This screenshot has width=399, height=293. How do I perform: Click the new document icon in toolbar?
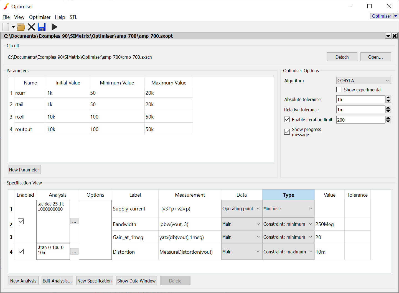point(6,27)
